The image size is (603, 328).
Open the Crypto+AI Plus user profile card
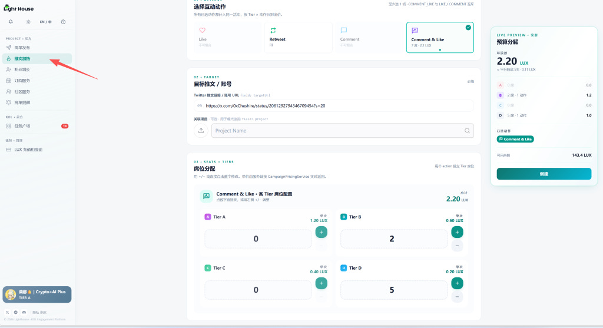(x=37, y=294)
